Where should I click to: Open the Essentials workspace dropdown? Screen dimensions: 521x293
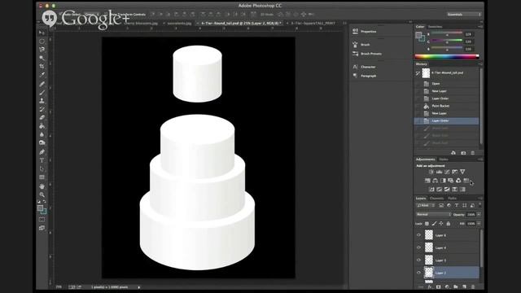pyautogui.click(x=464, y=15)
